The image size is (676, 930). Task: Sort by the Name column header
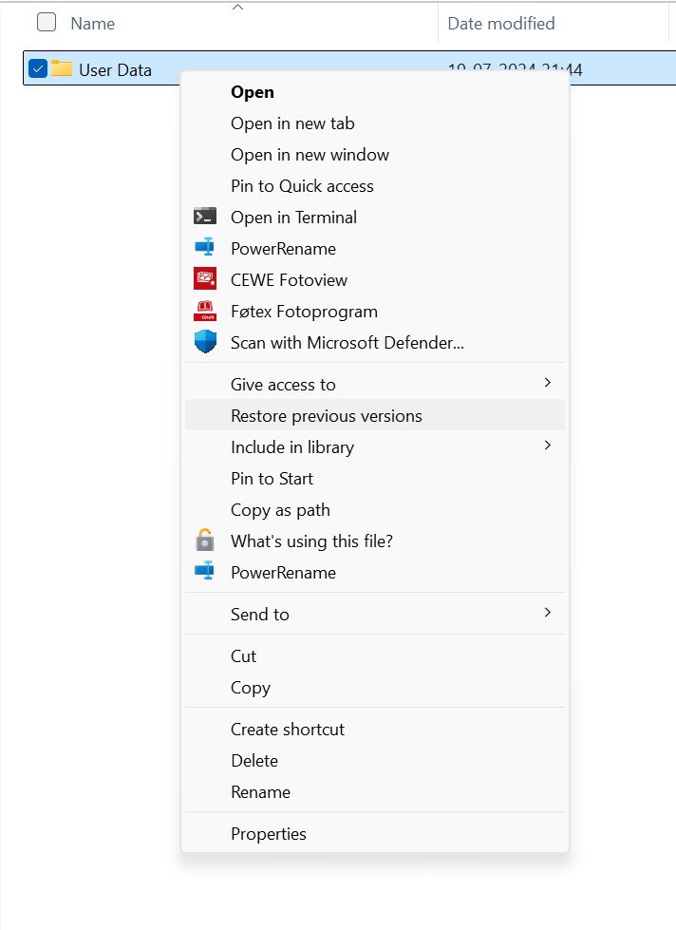[93, 23]
